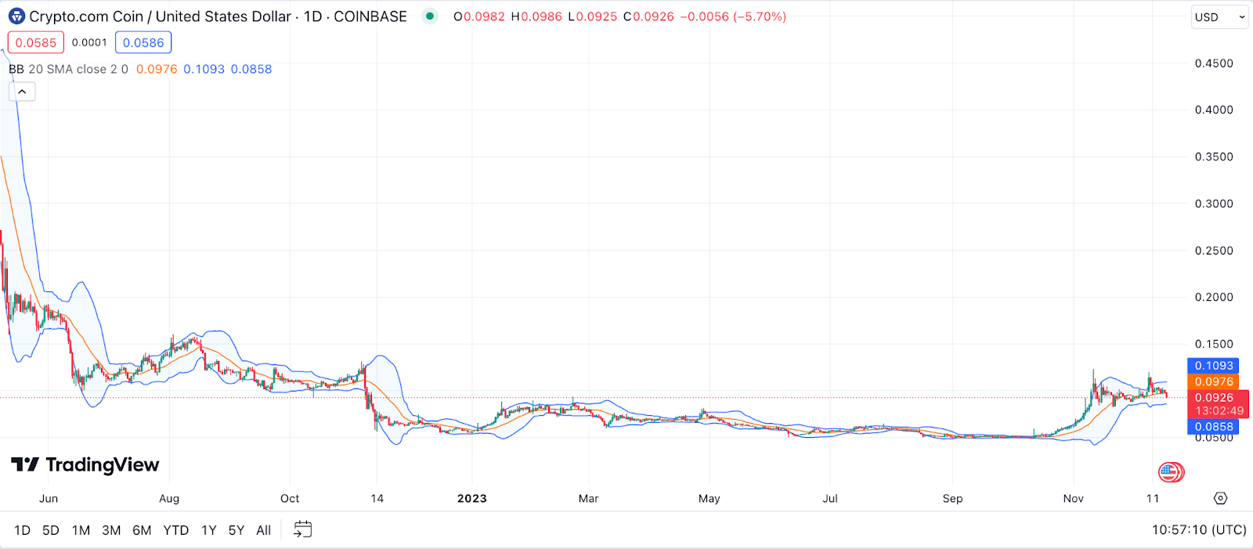Open the go to date calendar icon
The image size is (1253, 549).
point(302,529)
